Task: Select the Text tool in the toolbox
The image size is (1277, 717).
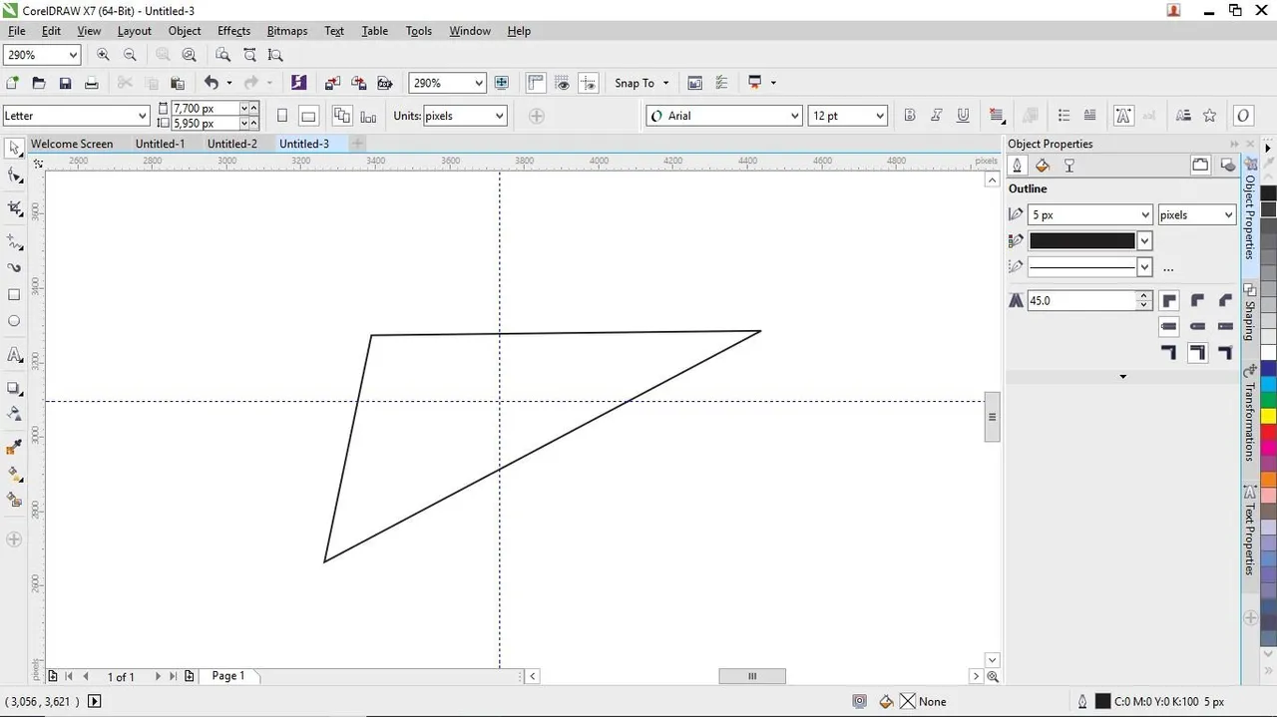Action: coord(14,355)
